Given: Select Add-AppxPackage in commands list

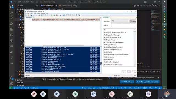Looking at the screenshot, I should click(110, 40).
